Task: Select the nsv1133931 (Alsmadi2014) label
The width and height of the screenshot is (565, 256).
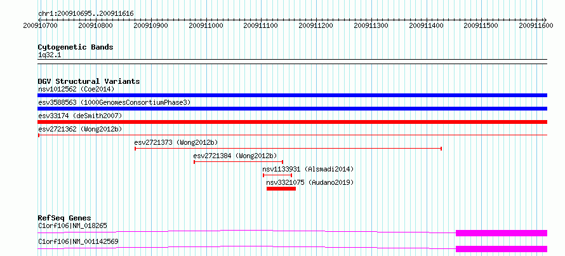Action: coord(308,169)
